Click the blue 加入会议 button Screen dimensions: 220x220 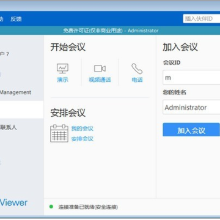coord(191,130)
